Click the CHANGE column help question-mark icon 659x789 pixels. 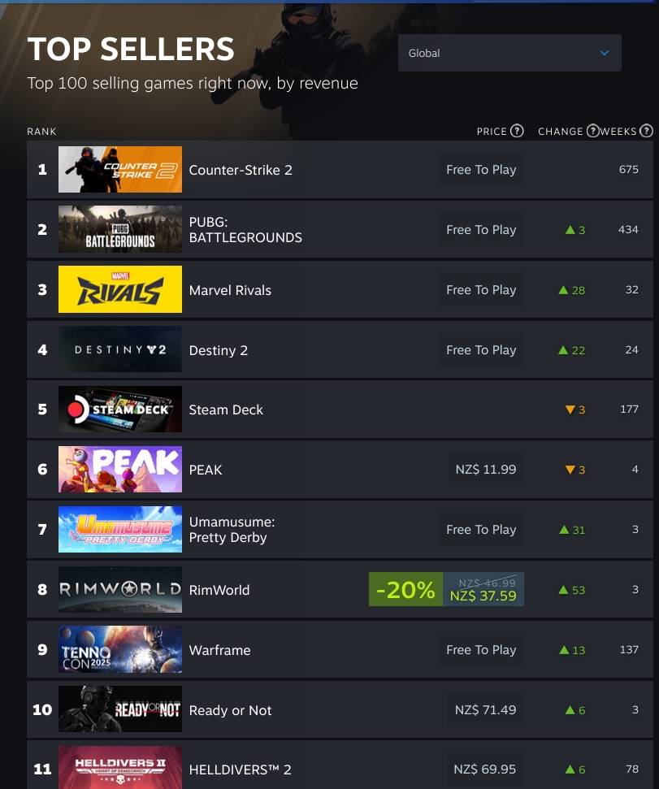click(593, 131)
